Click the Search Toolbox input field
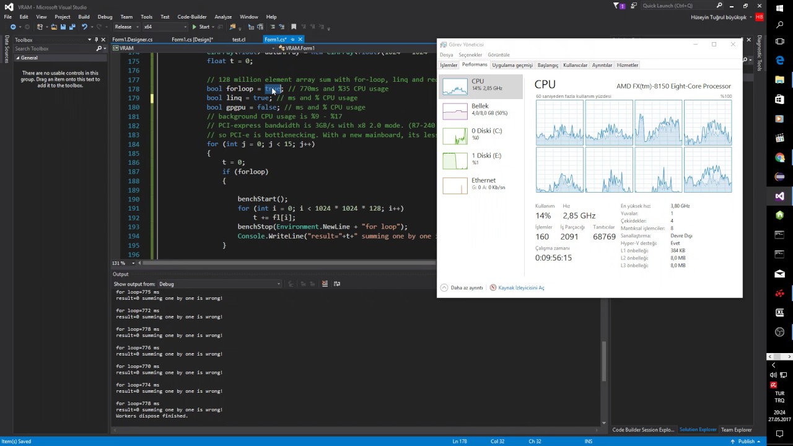This screenshot has height=446, width=793. point(55,48)
